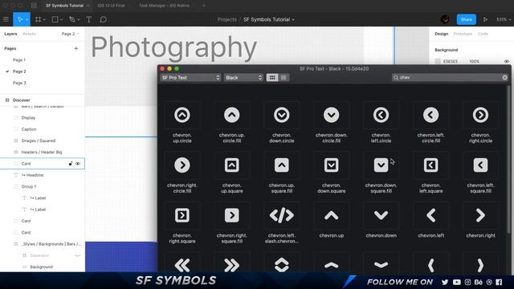Image resolution: width=514 pixels, height=289 pixels.
Task: Select the chevron.right.square.fill symbol
Action: pos(232,215)
